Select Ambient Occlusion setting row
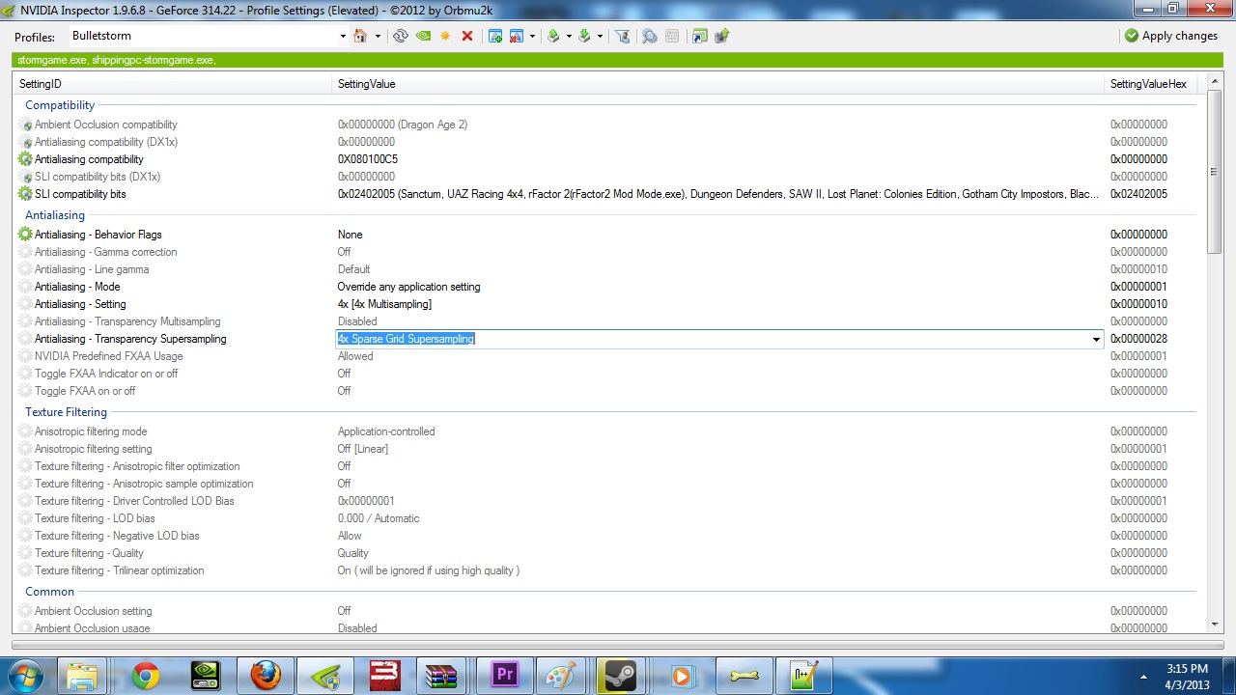1236x695 pixels. click(608, 611)
